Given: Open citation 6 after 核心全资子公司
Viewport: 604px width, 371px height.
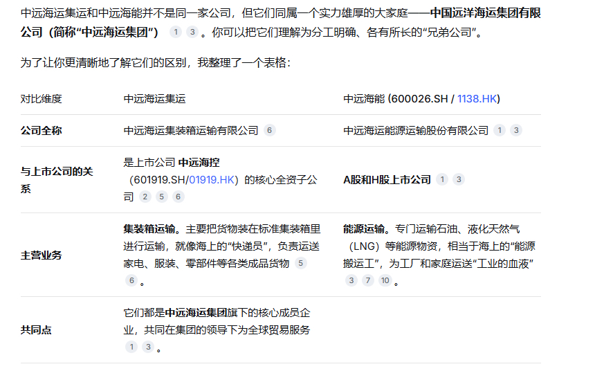Looking at the screenshot, I should tap(178, 197).
